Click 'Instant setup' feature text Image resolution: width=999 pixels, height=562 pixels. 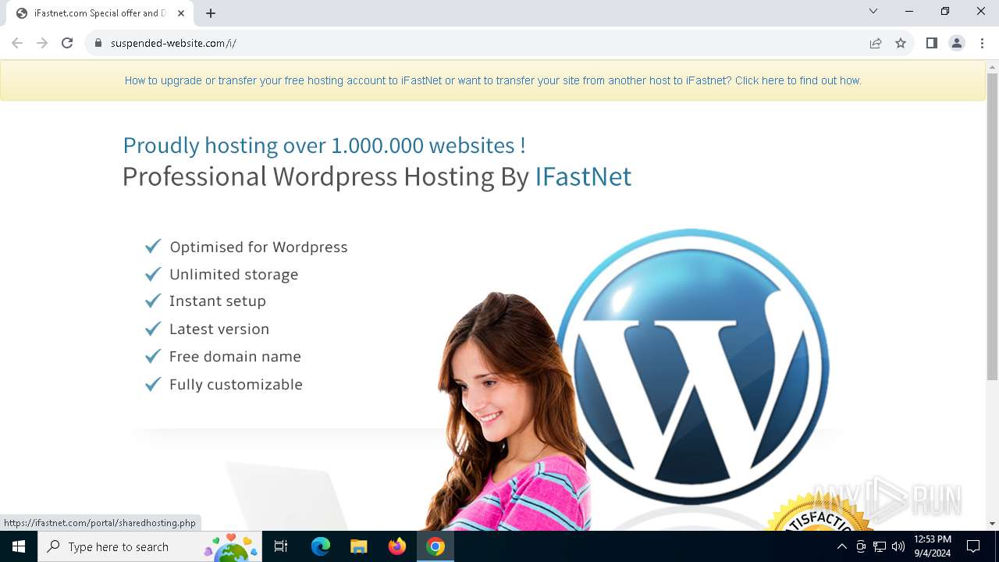[x=218, y=301]
